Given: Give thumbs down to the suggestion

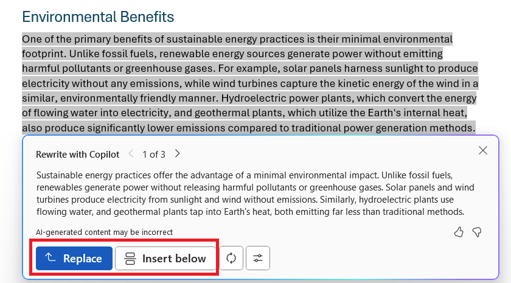Looking at the screenshot, I should tap(477, 232).
